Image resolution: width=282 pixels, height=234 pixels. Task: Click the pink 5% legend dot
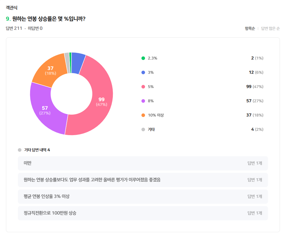tap(143, 87)
